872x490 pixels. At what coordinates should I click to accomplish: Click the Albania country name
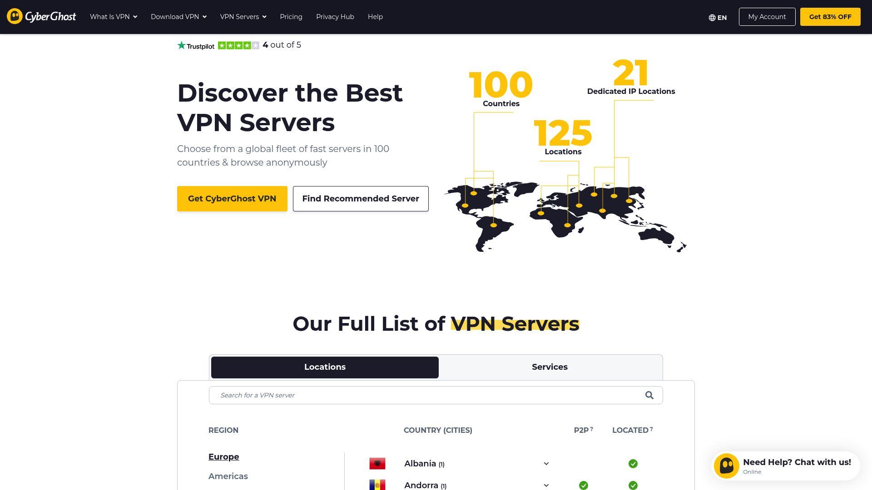[420, 464]
